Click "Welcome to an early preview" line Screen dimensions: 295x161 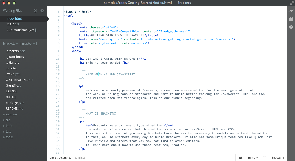[170, 90]
